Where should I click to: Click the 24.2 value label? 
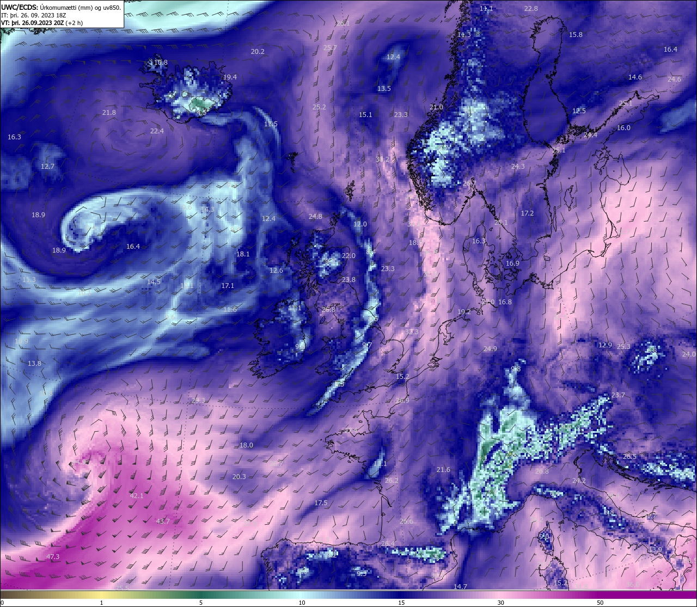click(579, 480)
